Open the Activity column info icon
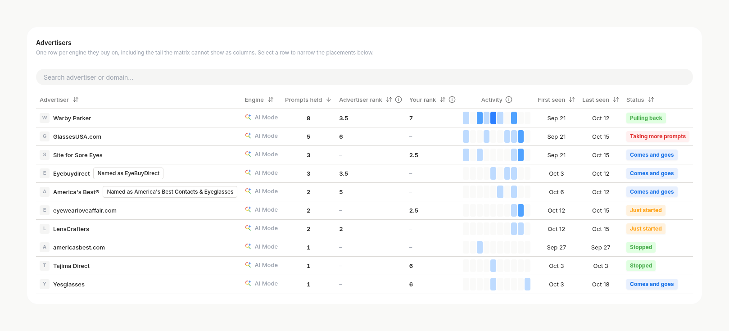The width and height of the screenshot is (729, 331). (x=509, y=100)
